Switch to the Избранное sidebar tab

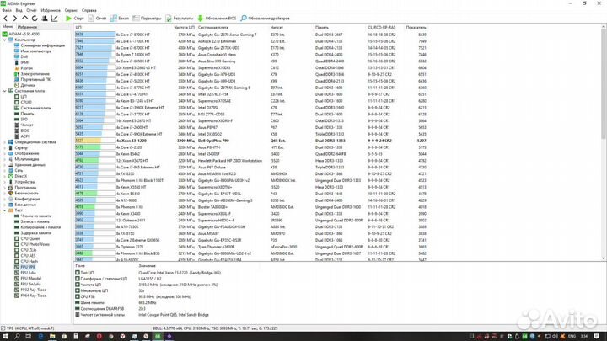tap(28, 27)
